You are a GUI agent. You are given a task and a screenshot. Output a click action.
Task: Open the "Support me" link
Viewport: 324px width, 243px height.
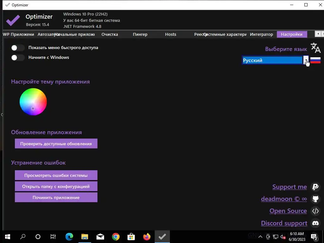click(290, 187)
